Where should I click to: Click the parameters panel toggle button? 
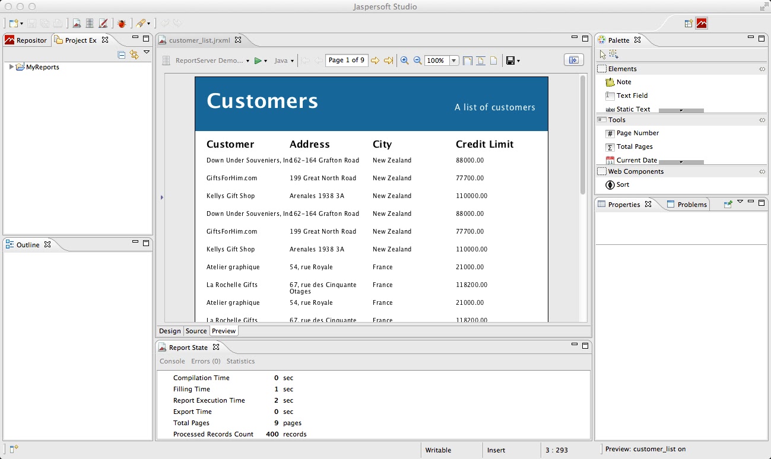click(574, 60)
